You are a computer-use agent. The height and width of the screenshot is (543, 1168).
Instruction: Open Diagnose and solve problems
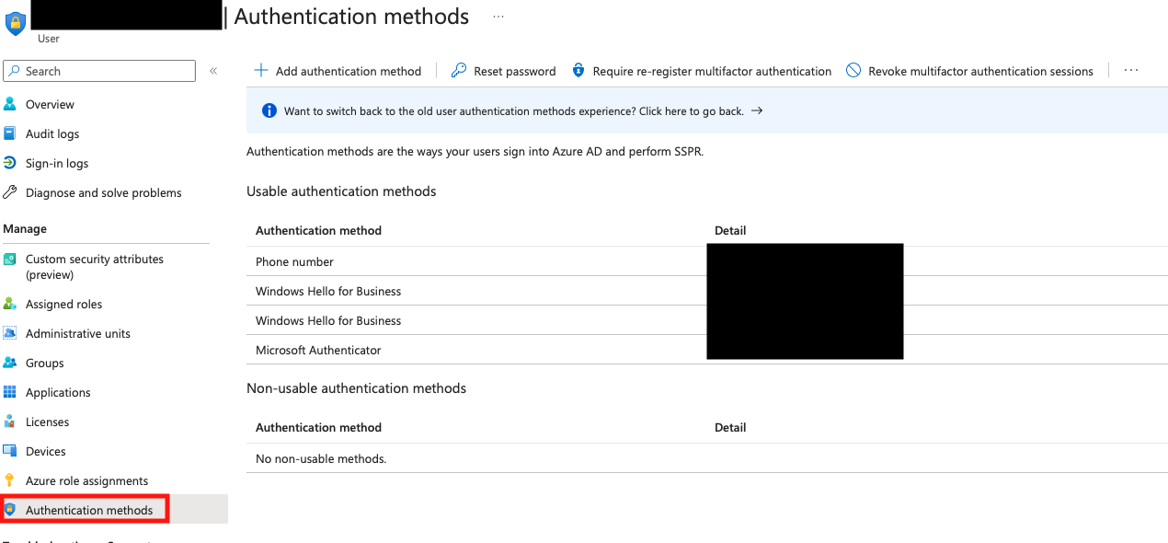104,193
